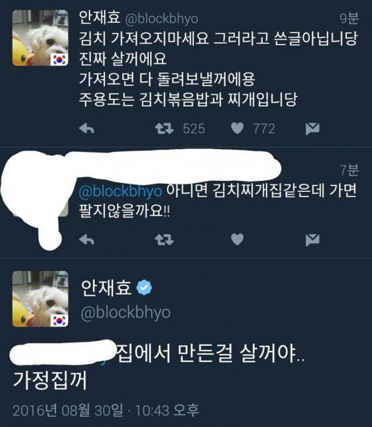Send first tweet via direct message icon
372x427 pixels.
(x=312, y=129)
